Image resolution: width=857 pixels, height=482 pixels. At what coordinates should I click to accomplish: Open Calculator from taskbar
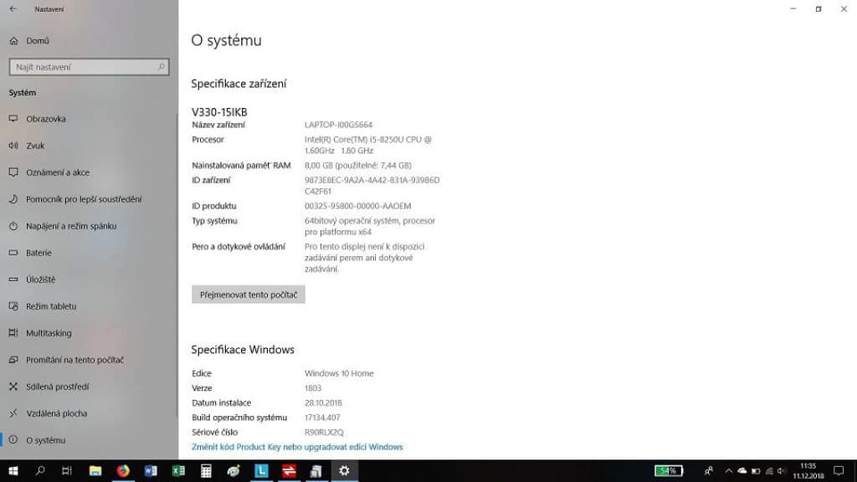(x=206, y=470)
